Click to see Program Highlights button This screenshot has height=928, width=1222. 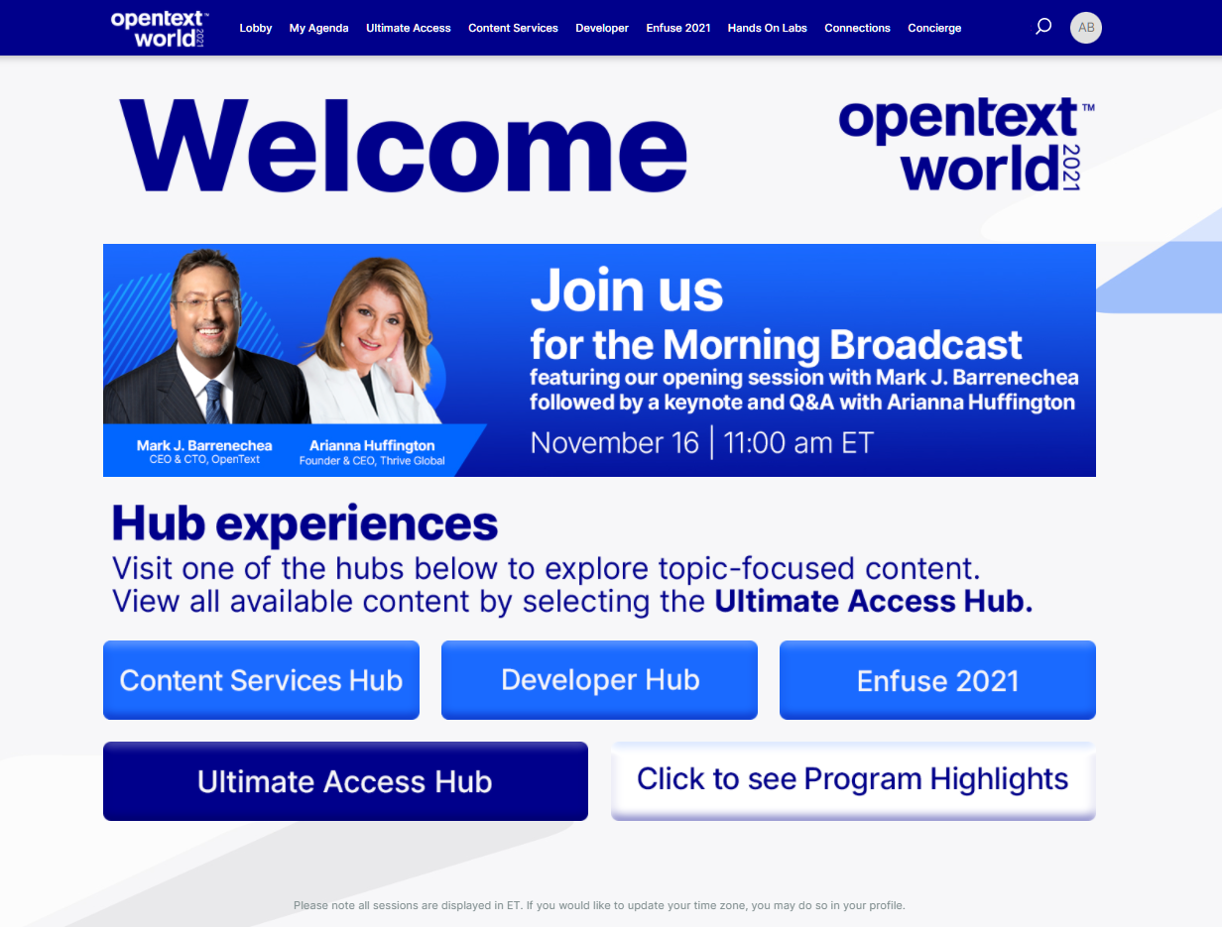[853, 780]
